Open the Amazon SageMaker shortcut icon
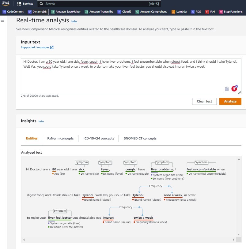 [x=53, y=12]
